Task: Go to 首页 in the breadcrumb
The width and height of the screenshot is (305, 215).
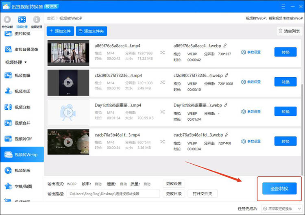Action: tap(51, 18)
